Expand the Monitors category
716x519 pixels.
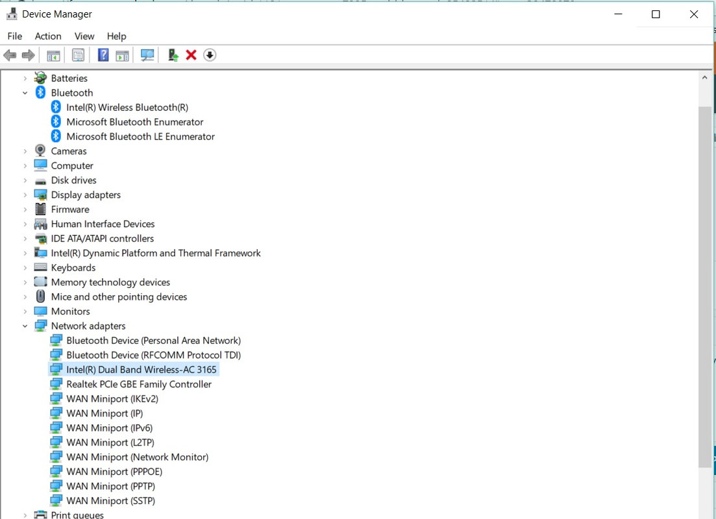(x=25, y=311)
